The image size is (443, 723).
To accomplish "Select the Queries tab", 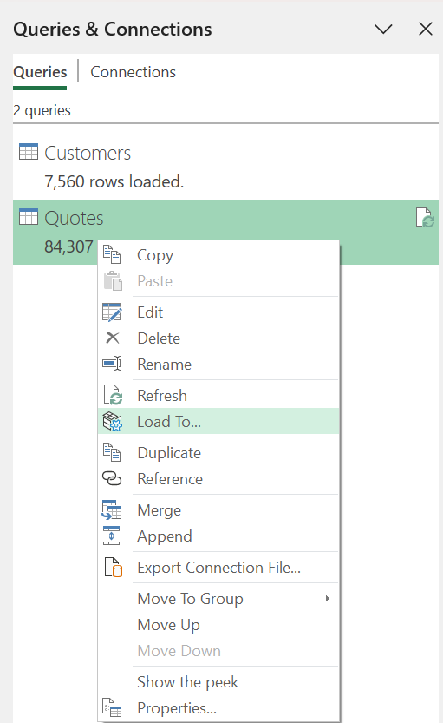I will [x=40, y=72].
